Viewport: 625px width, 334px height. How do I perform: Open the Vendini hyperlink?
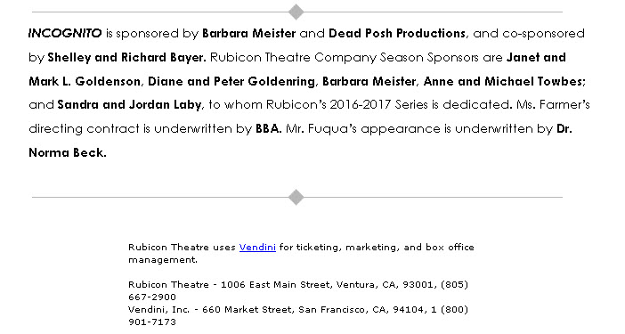coord(257,248)
